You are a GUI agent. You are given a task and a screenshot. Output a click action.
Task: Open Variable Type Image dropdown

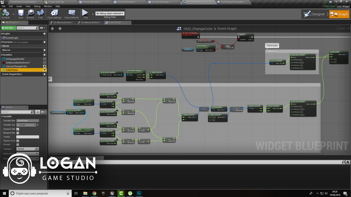coord(26,125)
